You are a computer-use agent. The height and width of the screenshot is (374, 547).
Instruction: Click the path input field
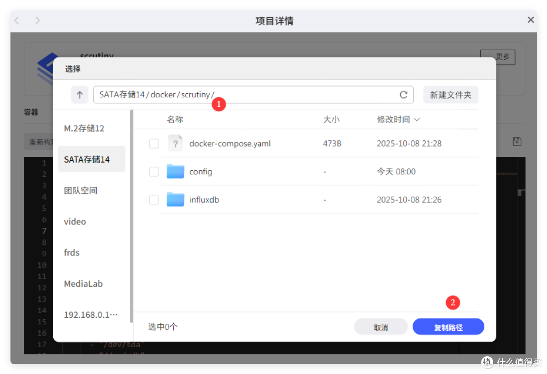[253, 95]
